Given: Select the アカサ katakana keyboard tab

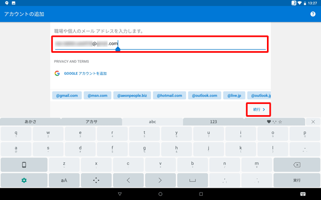Looking at the screenshot, I should click(x=91, y=122).
